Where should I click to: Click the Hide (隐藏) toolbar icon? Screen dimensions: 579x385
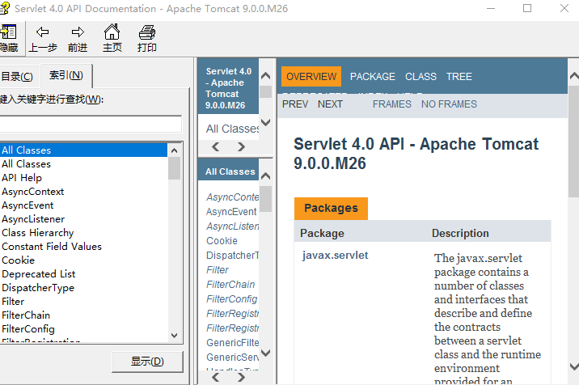click(8, 32)
